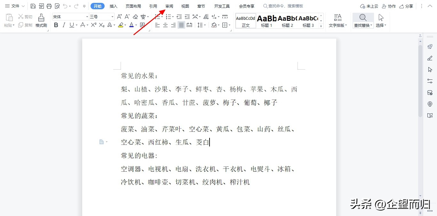Switch to the 审阅 tab
The image size is (437, 216).
click(x=169, y=6)
